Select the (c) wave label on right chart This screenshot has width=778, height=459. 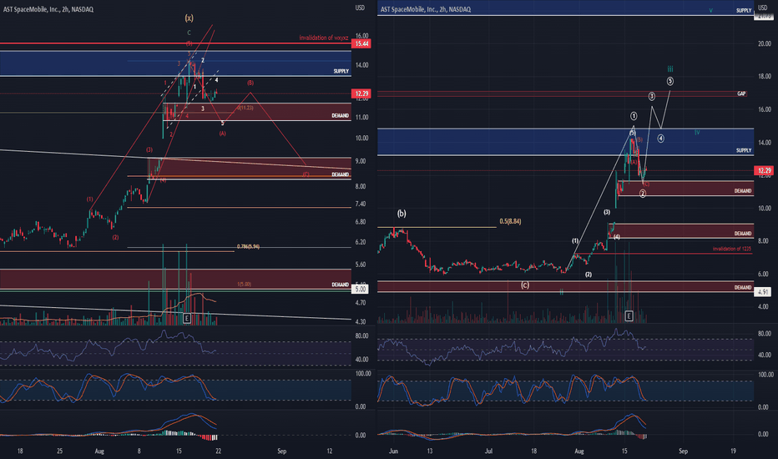pos(525,285)
